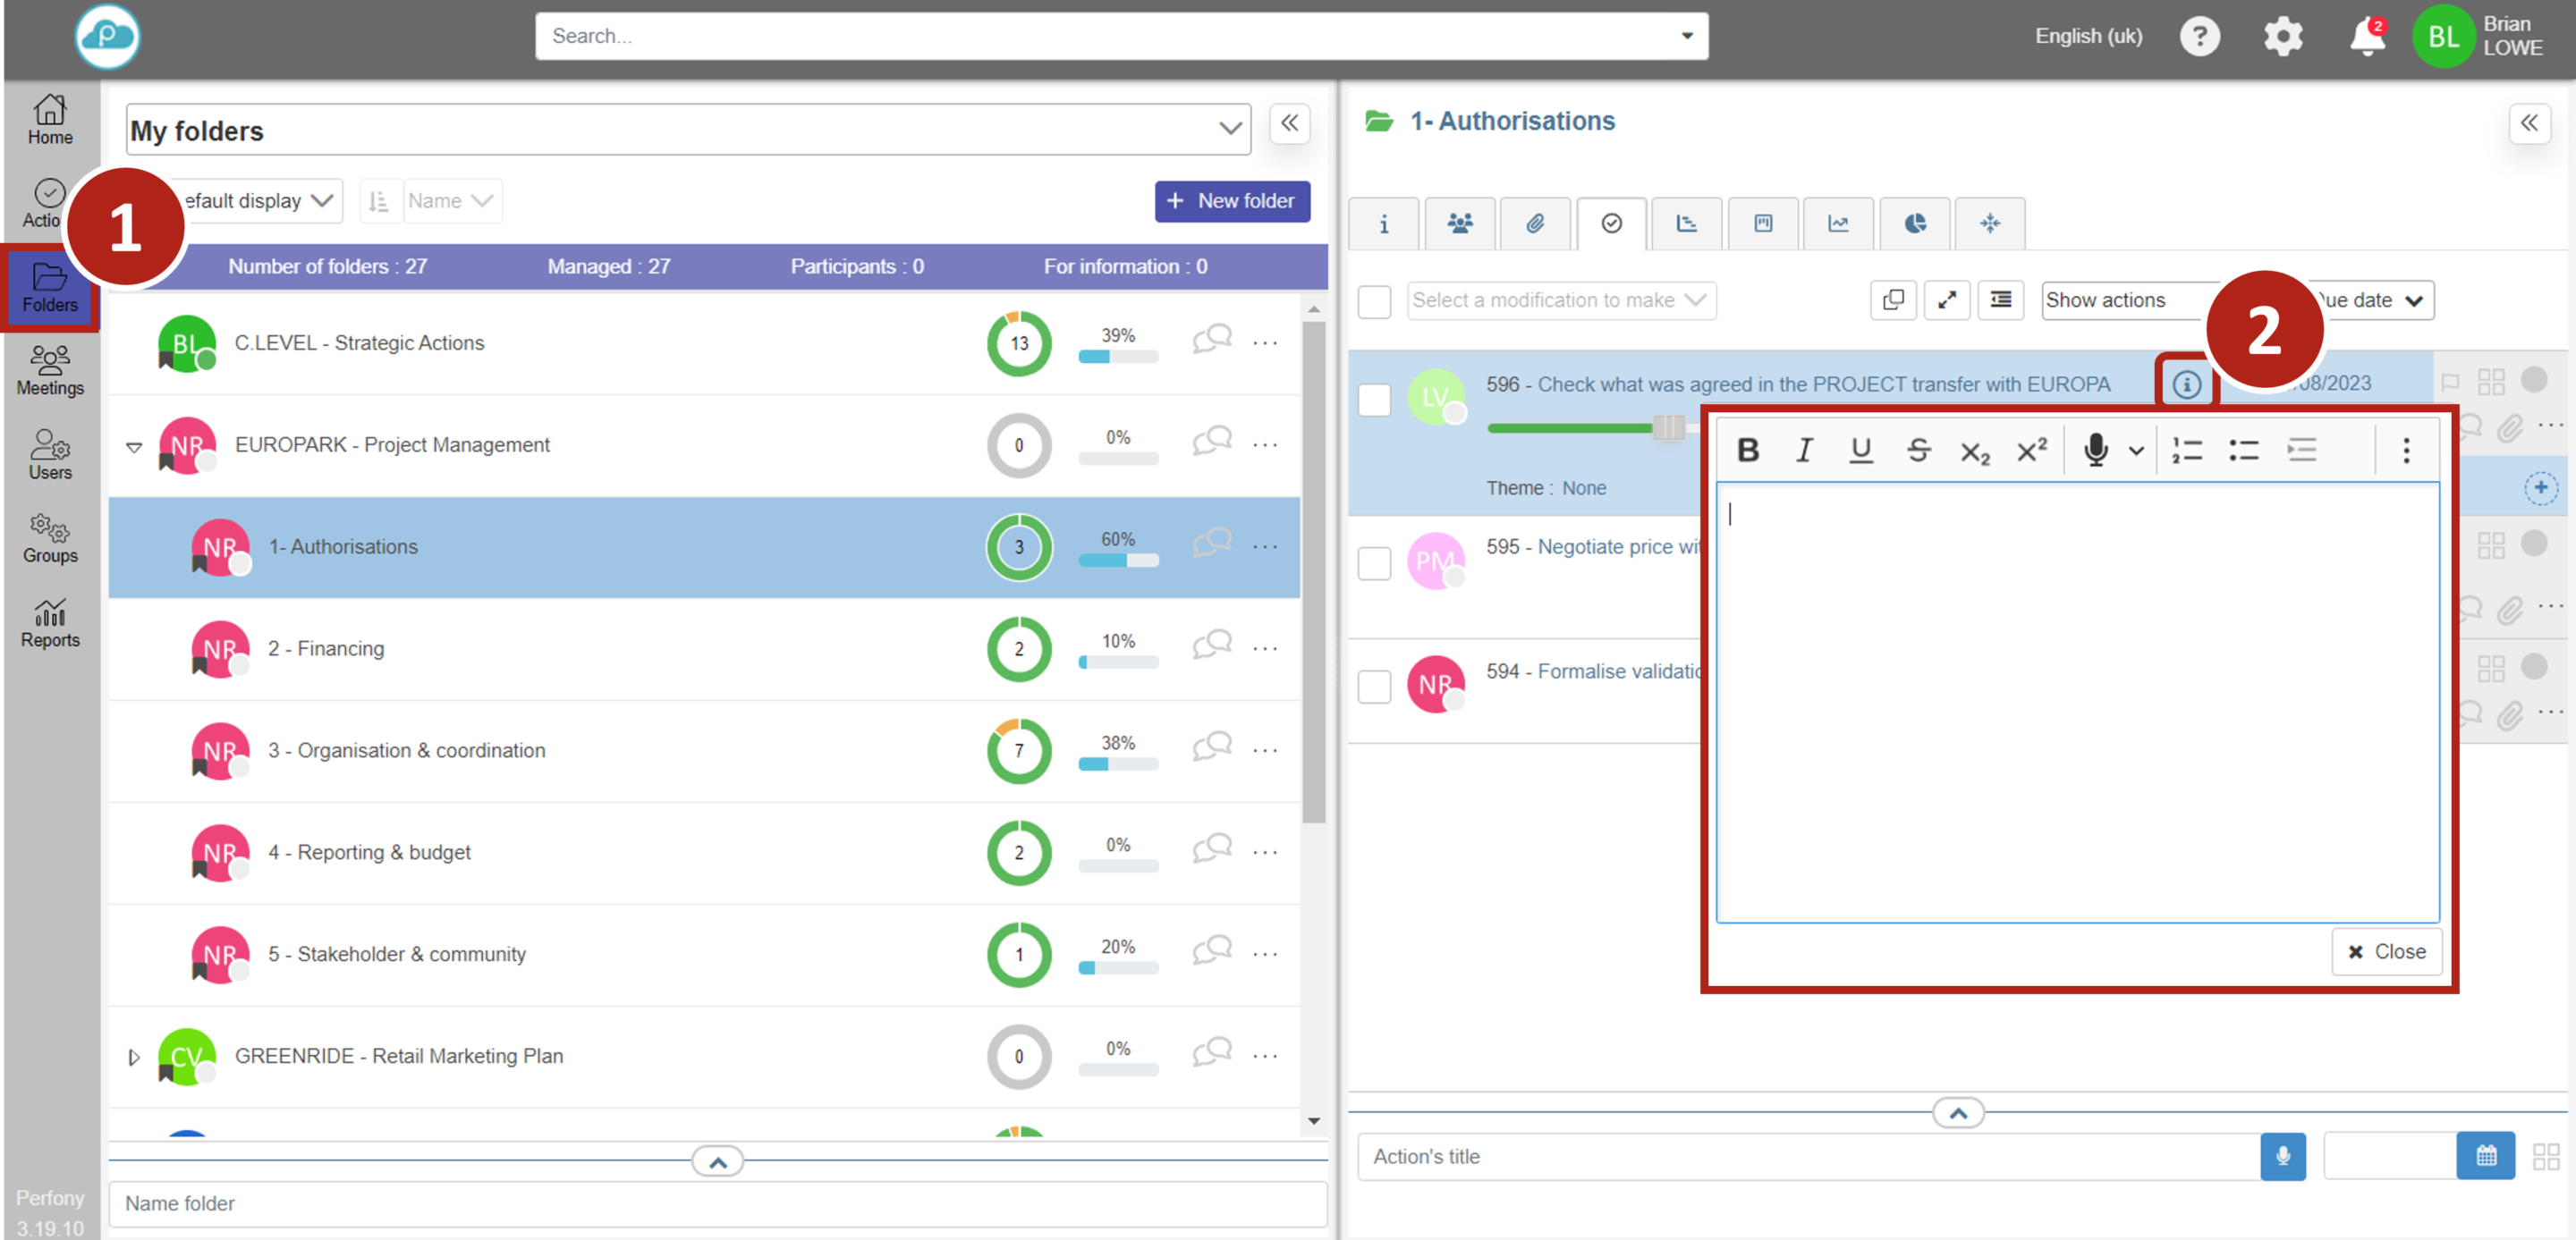
Task: Apply strikethrough formatting in editor
Action: click(1918, 451)
